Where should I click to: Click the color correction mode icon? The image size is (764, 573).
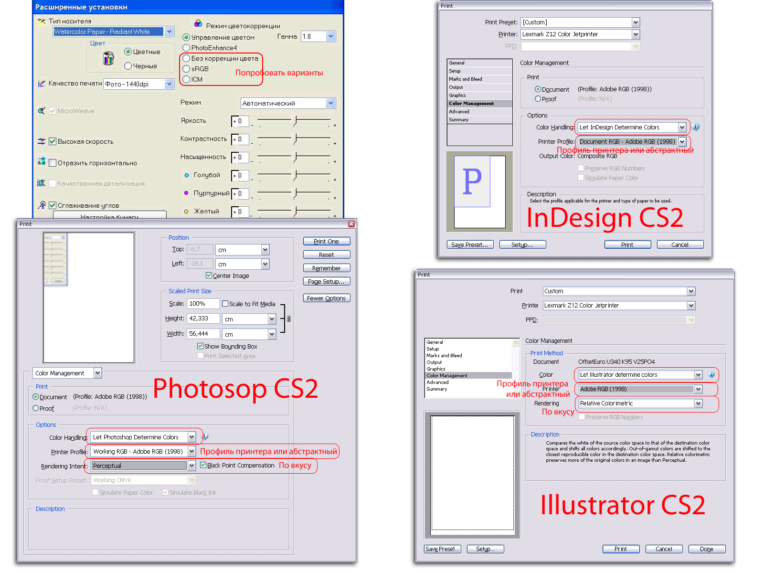pos(198,24)
